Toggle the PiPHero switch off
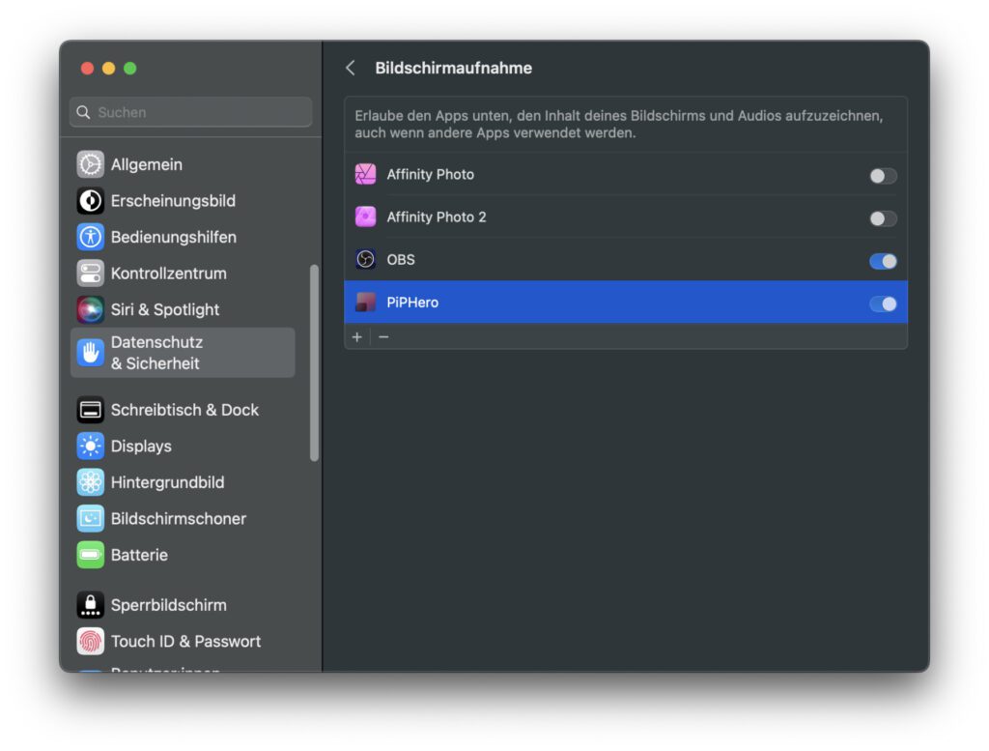The image size is (989, 751). tap(882, 303)
